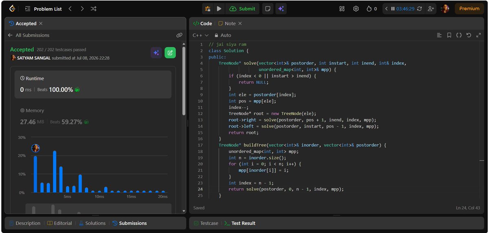This screenshot has height=233, width=489.
Task: Click the '202 / 202 testcases passed' text
Action: (x=61, y=50)
